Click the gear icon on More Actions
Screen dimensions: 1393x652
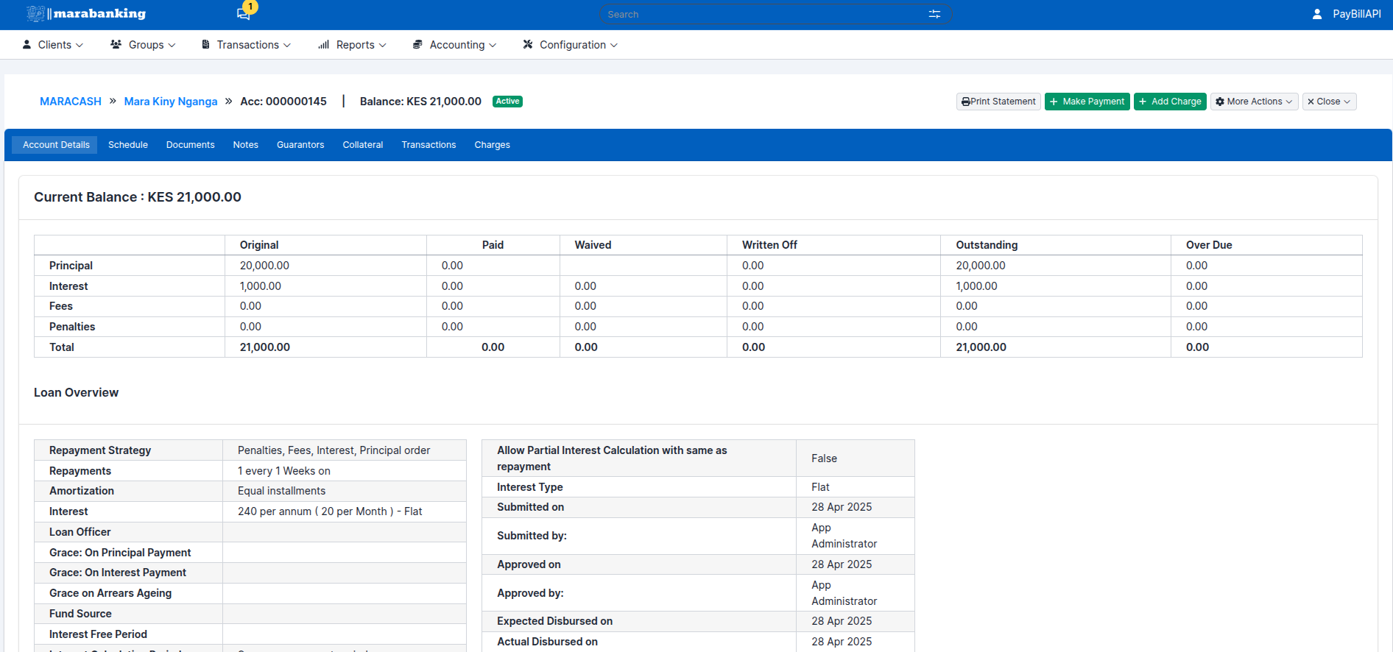[1220, 102]
